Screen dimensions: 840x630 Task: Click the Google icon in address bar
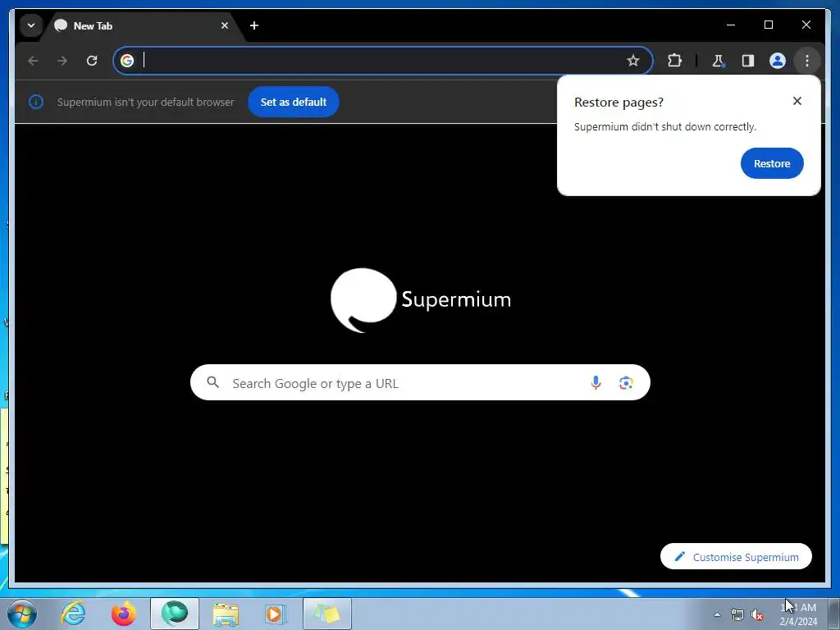tap(127, 61)
